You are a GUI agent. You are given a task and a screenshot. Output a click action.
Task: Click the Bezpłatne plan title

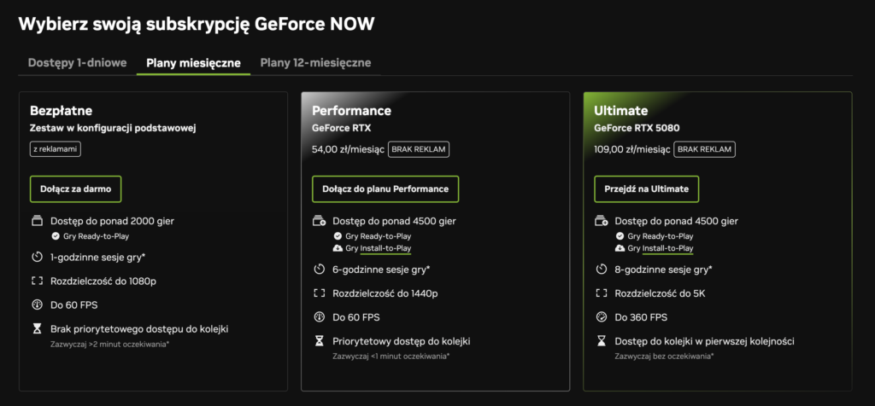[62, 110]
